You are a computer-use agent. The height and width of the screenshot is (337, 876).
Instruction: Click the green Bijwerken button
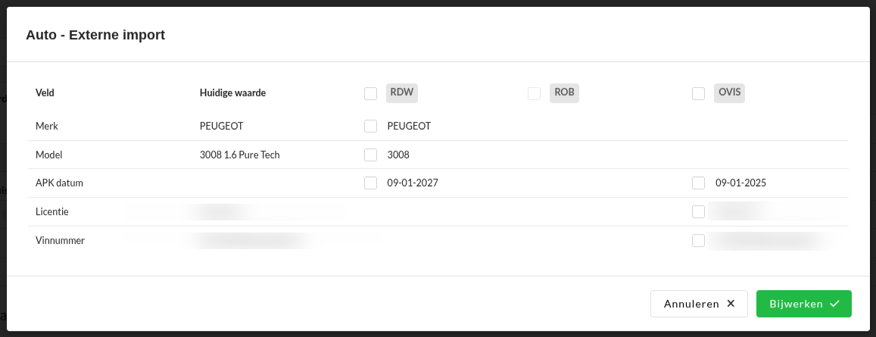click(x=803, y=304)
